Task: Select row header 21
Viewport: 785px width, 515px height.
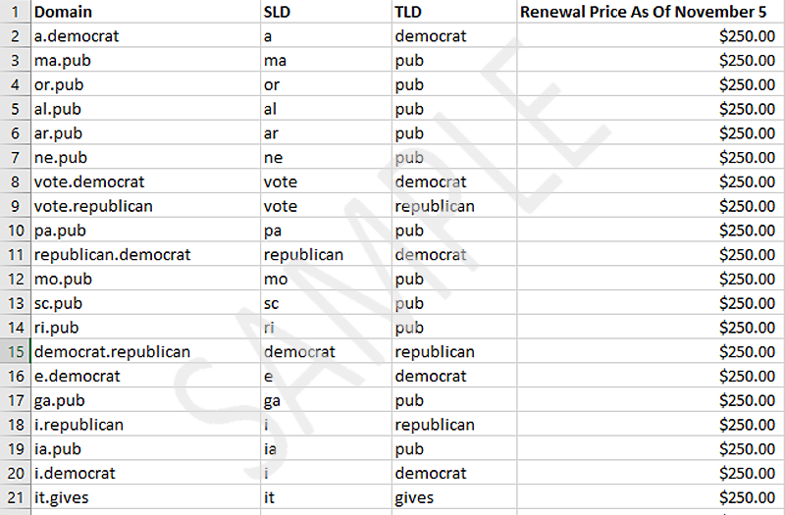Action: pos(16,497)
